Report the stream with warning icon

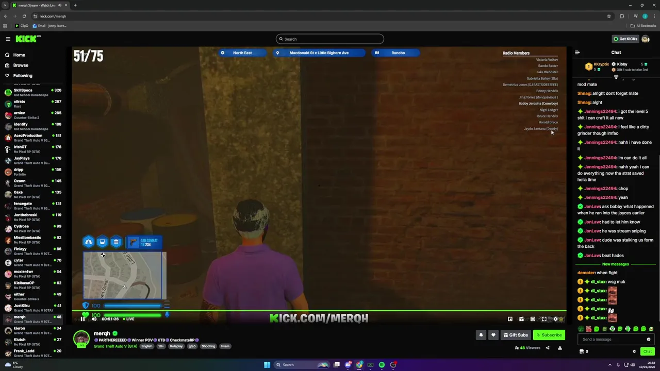pos(559,348)
